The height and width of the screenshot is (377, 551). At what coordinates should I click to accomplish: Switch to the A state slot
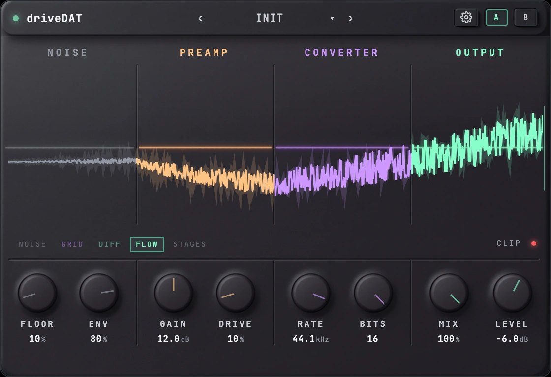pos(496,17)
